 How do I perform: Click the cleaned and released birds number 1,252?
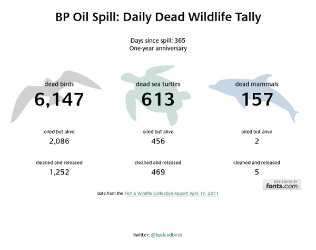[x=59, y=172]
